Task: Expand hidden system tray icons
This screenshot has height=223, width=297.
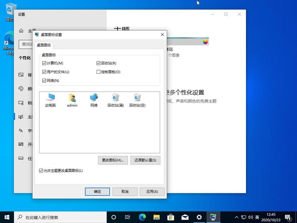Action: coord(237,217)
